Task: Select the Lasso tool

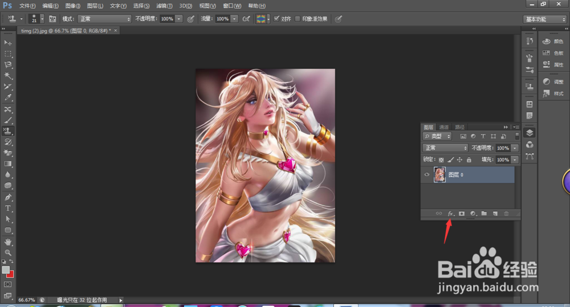Action: pyautogui.click(x=7, y=65)
